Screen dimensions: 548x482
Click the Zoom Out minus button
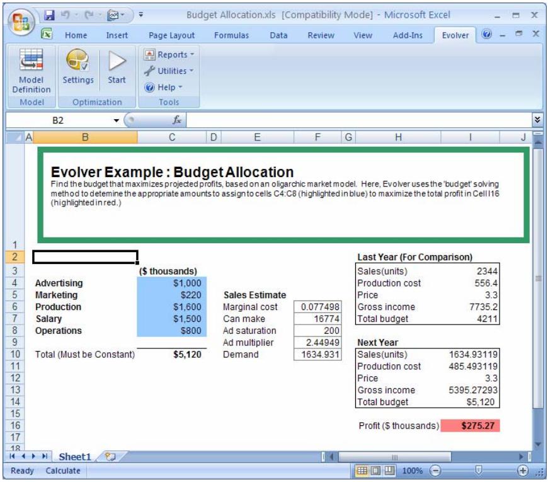(435, 471)
